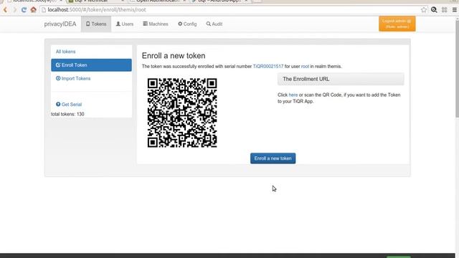Click the TiQR enrollment QR code image
The height and width of the screenshot is (258, 459).
(182, 113)
